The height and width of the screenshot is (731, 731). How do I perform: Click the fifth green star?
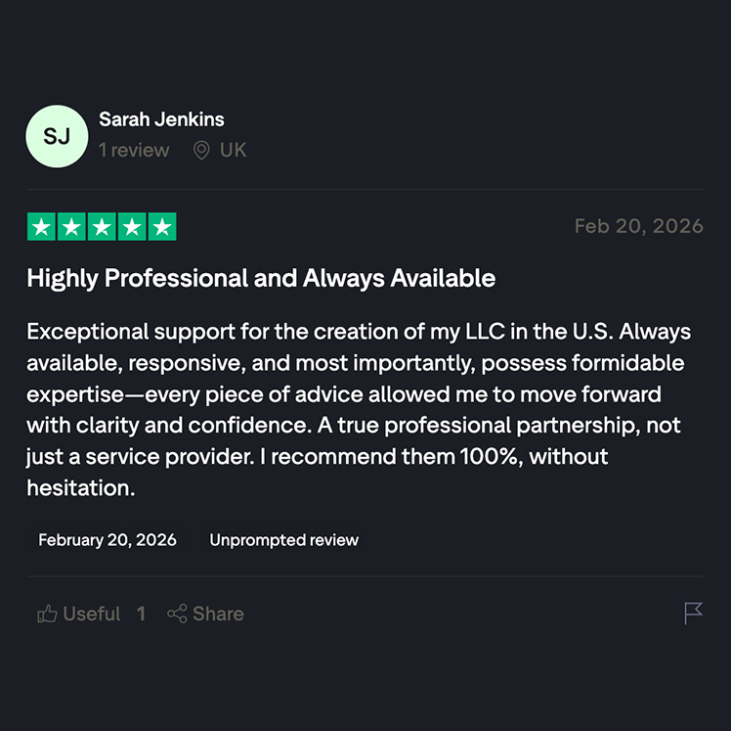[x=162, y=227]
